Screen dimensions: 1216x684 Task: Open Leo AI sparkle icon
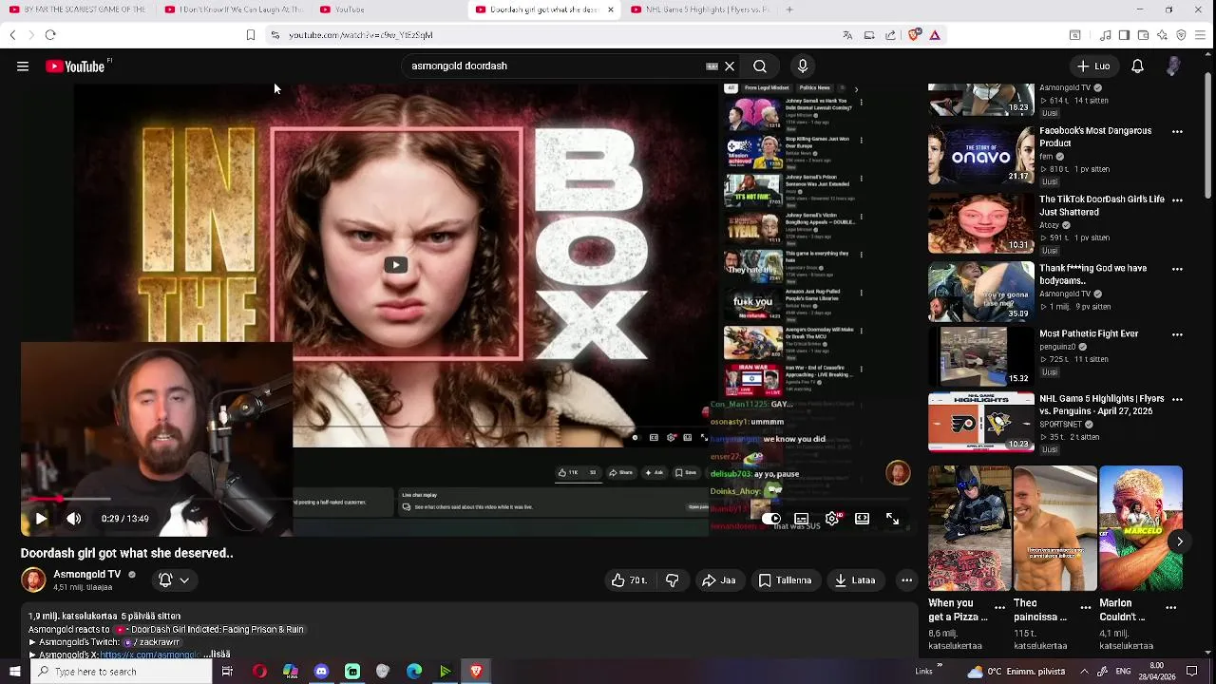pyautogui.click(x=1162, y=35)
